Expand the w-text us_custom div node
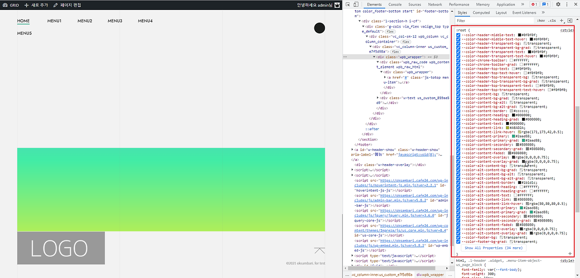This screenshot has height=278, width=580. pos(378,98)
